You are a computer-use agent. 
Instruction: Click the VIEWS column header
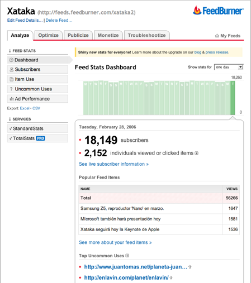[x=231, y=189]
